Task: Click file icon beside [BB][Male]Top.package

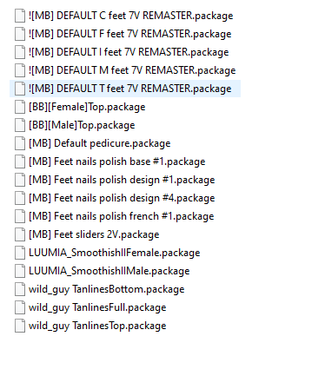Action: point(20,125)
